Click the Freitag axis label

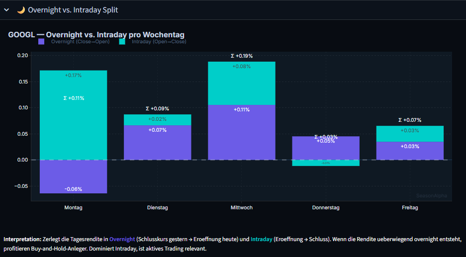(x=410, y=208)
